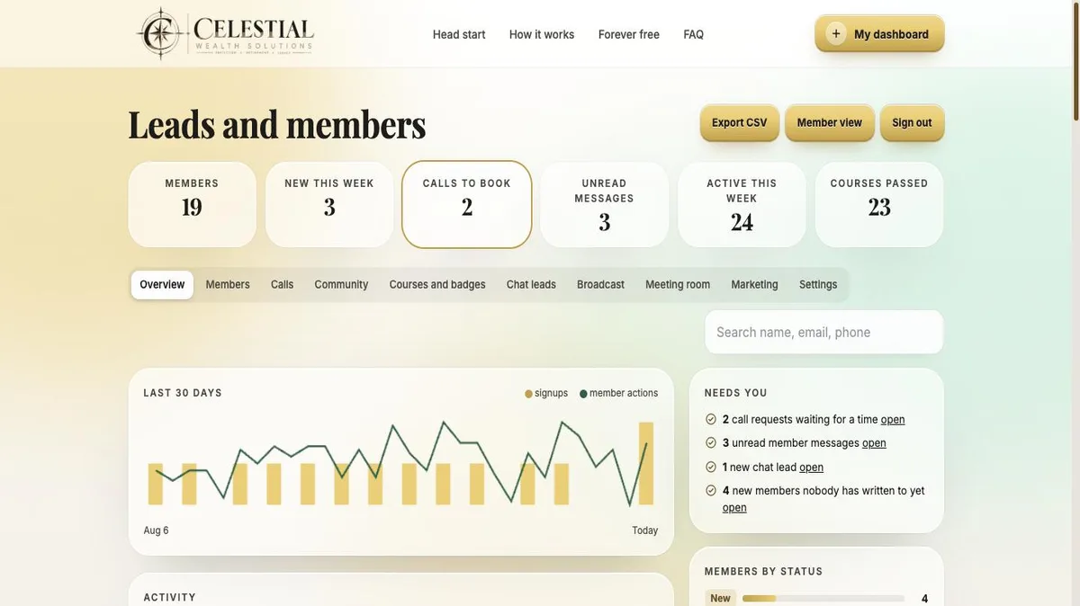Export members as CSV
The image size is (1080, 606).
[740, 122]
